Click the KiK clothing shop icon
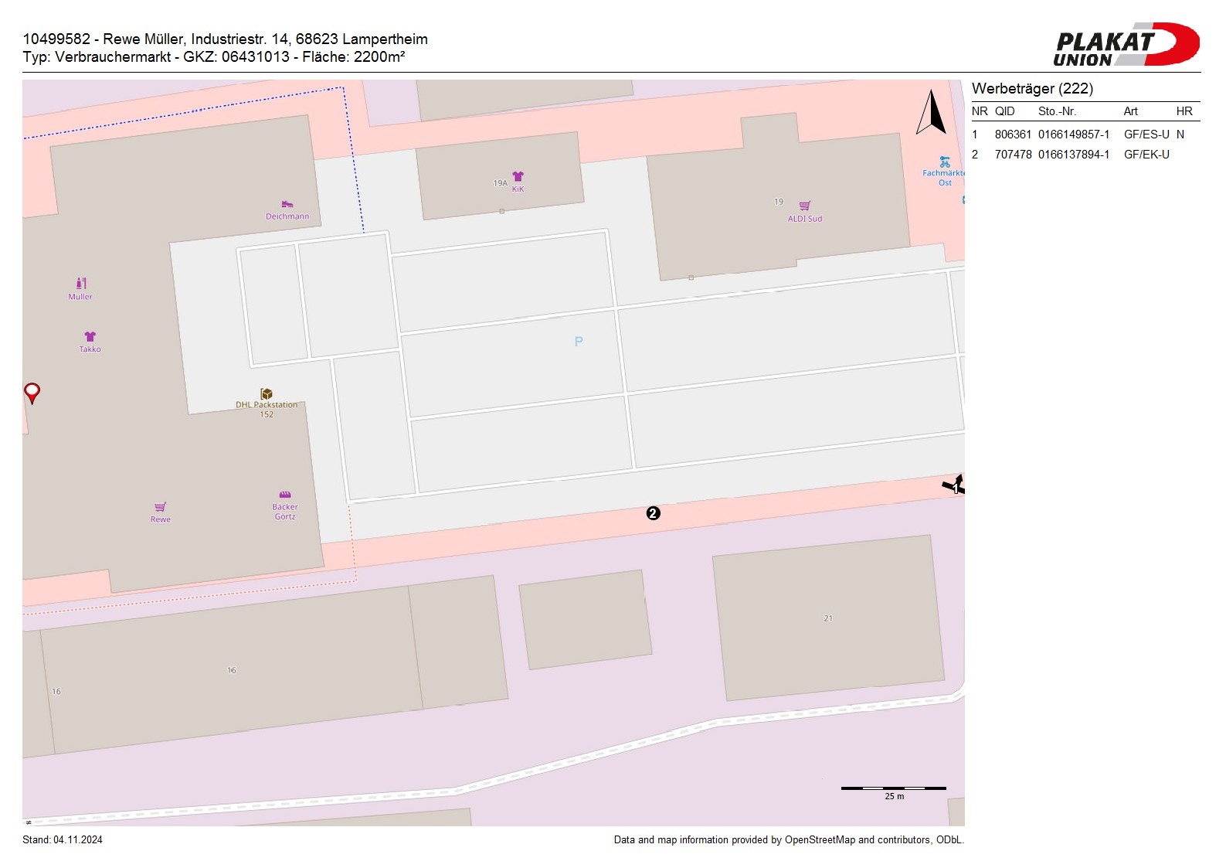This screenshot has height=868, width=1226. coord(518,177)
